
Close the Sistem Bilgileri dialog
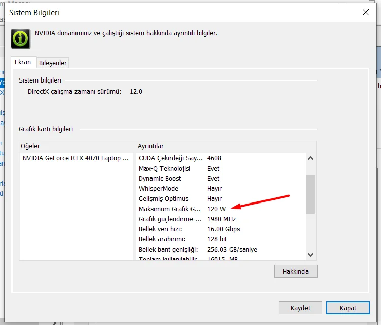365,12
